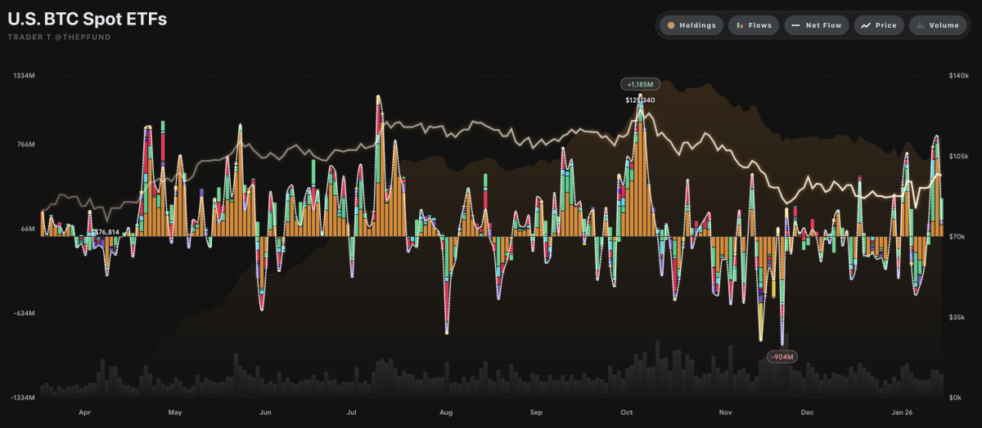This screenshot has width=982, height=428.
Task: Click the Jan 26 time axis label
Action: 902,412
